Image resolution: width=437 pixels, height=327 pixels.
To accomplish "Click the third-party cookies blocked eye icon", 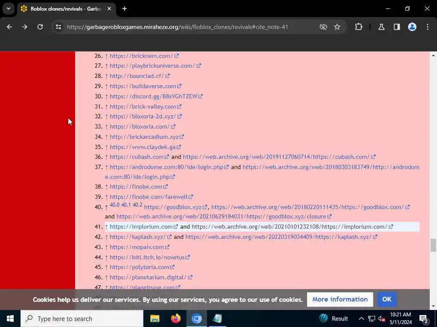I will 323,27.
